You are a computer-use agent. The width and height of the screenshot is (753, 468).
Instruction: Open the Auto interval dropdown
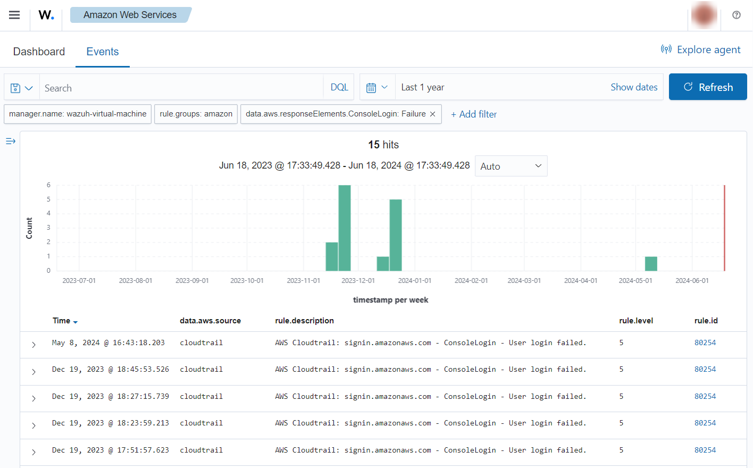pyautogui.click(x=511, y=166)
